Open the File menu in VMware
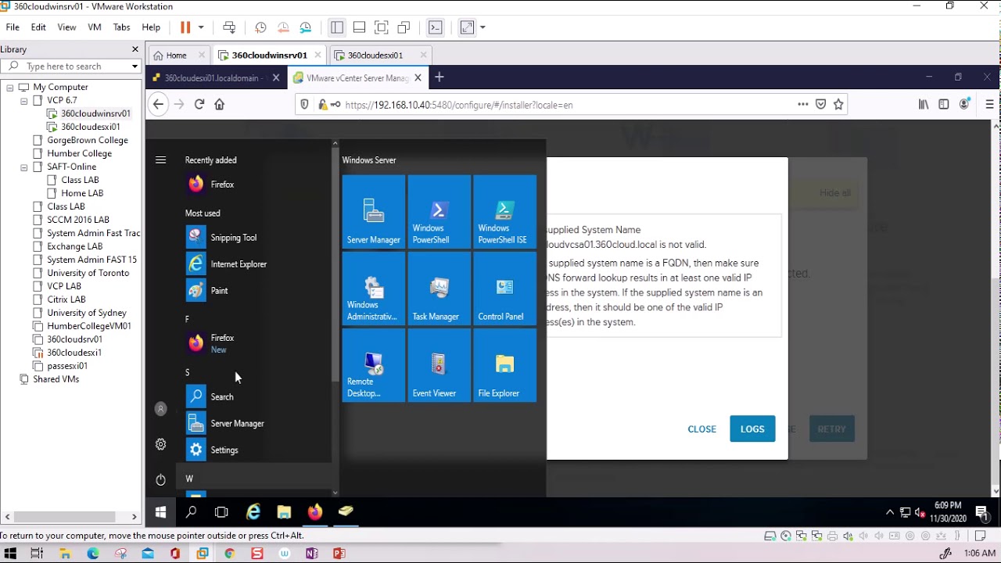Image resolution: width=1001 pixels, height=563 pixels. 13,27
